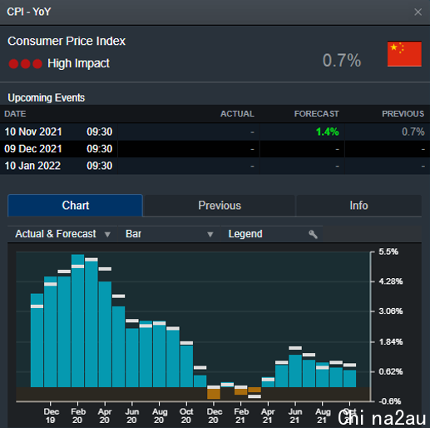Click the red High Impact dots
430x428 pixels.
pyautogui.click(x=25, y=63)
